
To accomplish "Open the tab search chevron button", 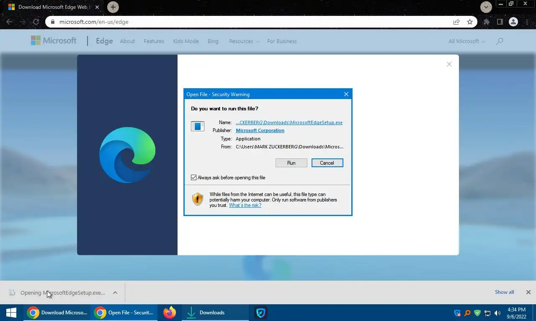I will (486, 7).
